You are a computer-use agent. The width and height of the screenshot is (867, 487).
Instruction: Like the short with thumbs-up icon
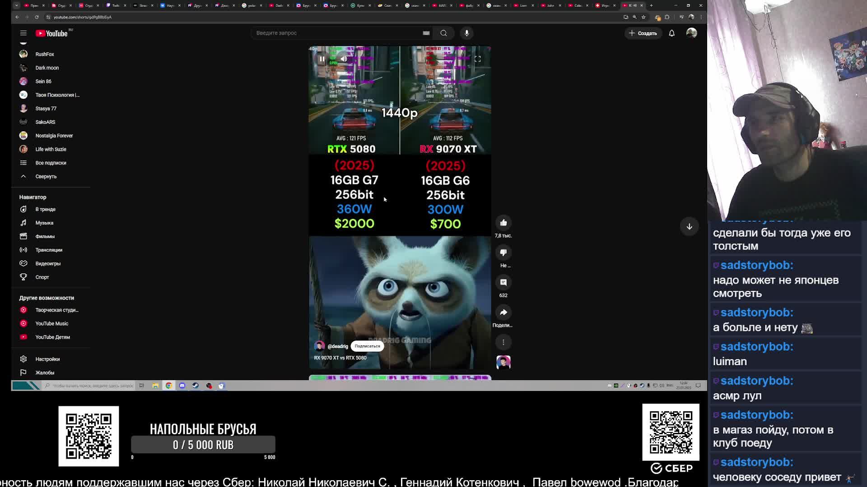[503, 223]
